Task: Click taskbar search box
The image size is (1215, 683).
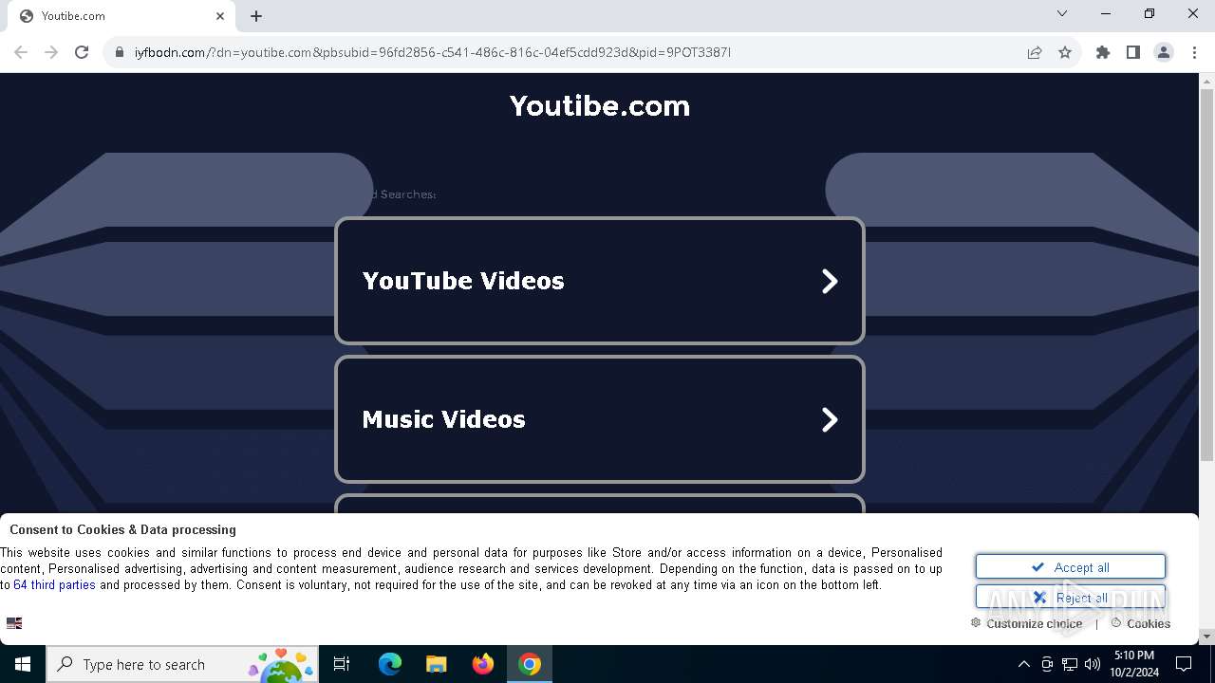Action: tap(182, 664)
